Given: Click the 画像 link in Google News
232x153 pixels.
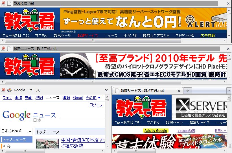Looking at the screenshot, I should tap(18, 97).
